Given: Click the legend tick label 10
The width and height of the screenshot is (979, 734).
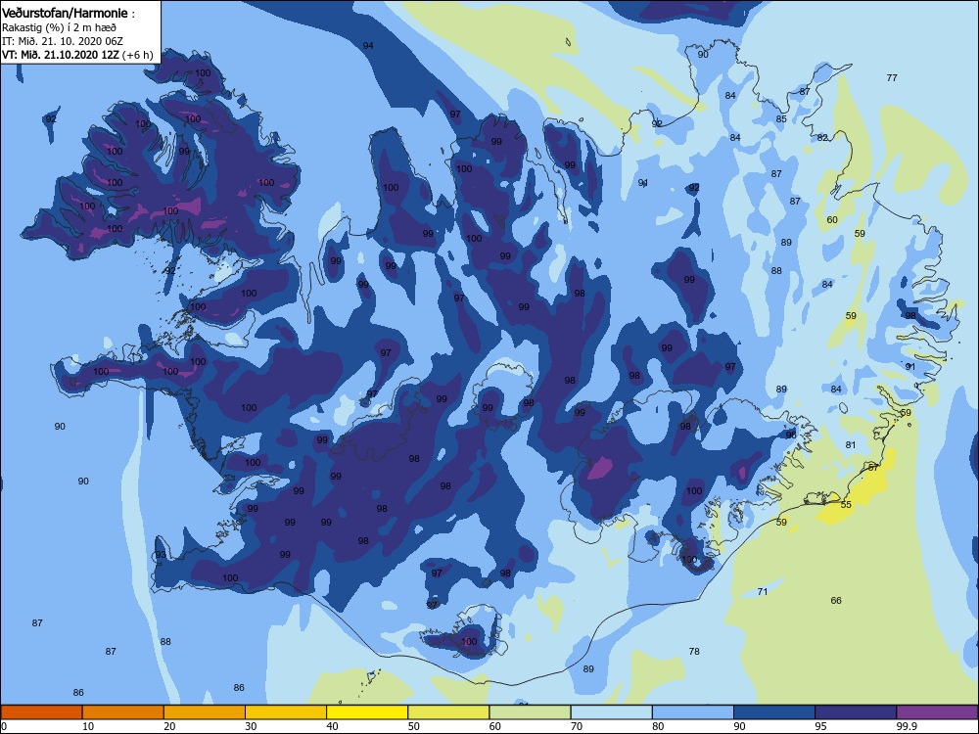Looking at the screenshot, I should pyautogui.click(x=88, y=726).
